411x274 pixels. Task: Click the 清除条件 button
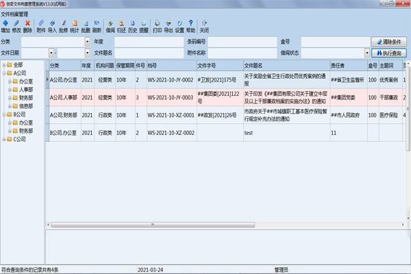point(389,42)
